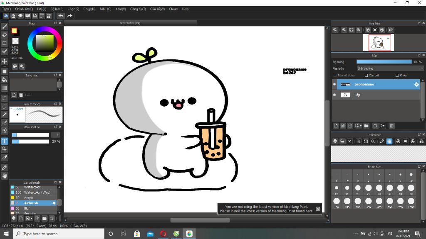
Task: Open the Help menu
Action: point(185,9)
